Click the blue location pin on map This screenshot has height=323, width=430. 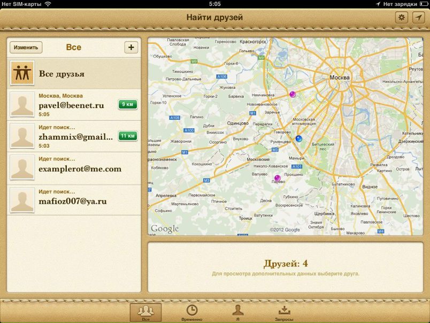[x=299, y=139]
